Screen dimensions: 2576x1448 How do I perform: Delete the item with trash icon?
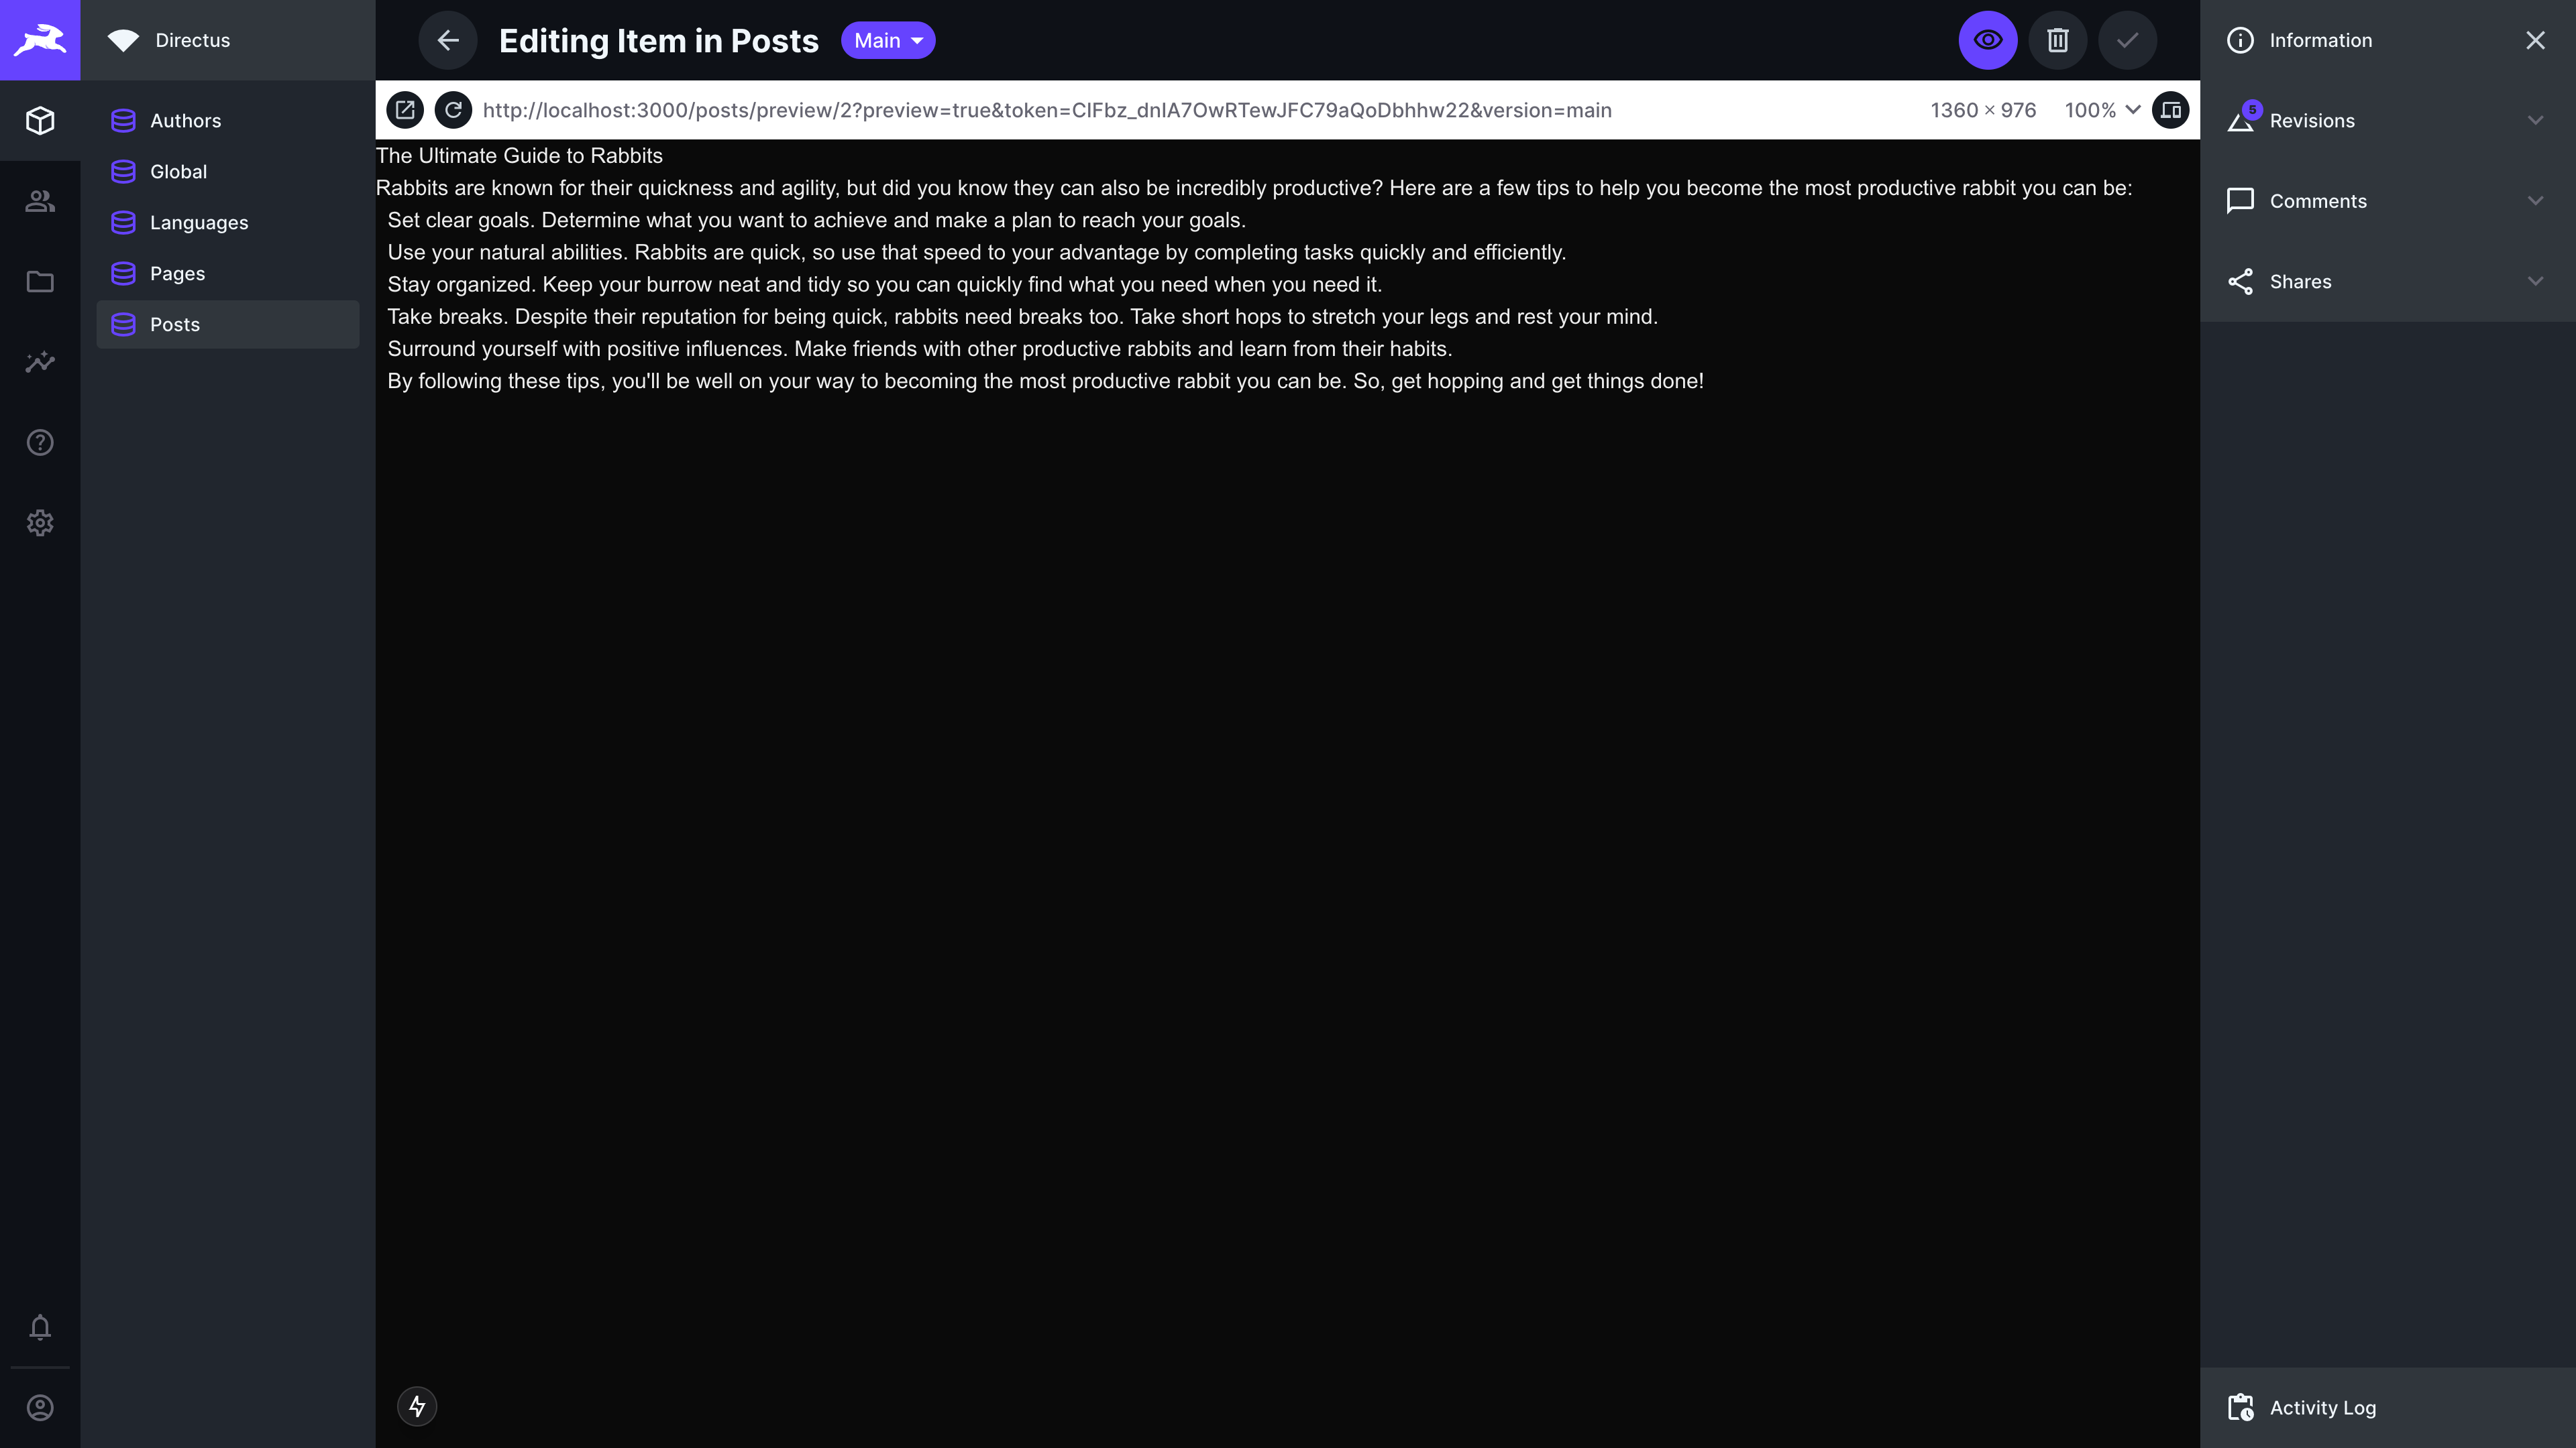2057,40
